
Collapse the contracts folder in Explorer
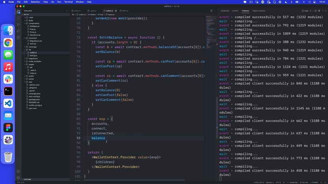pyautogui.click(x=33, y=38)
